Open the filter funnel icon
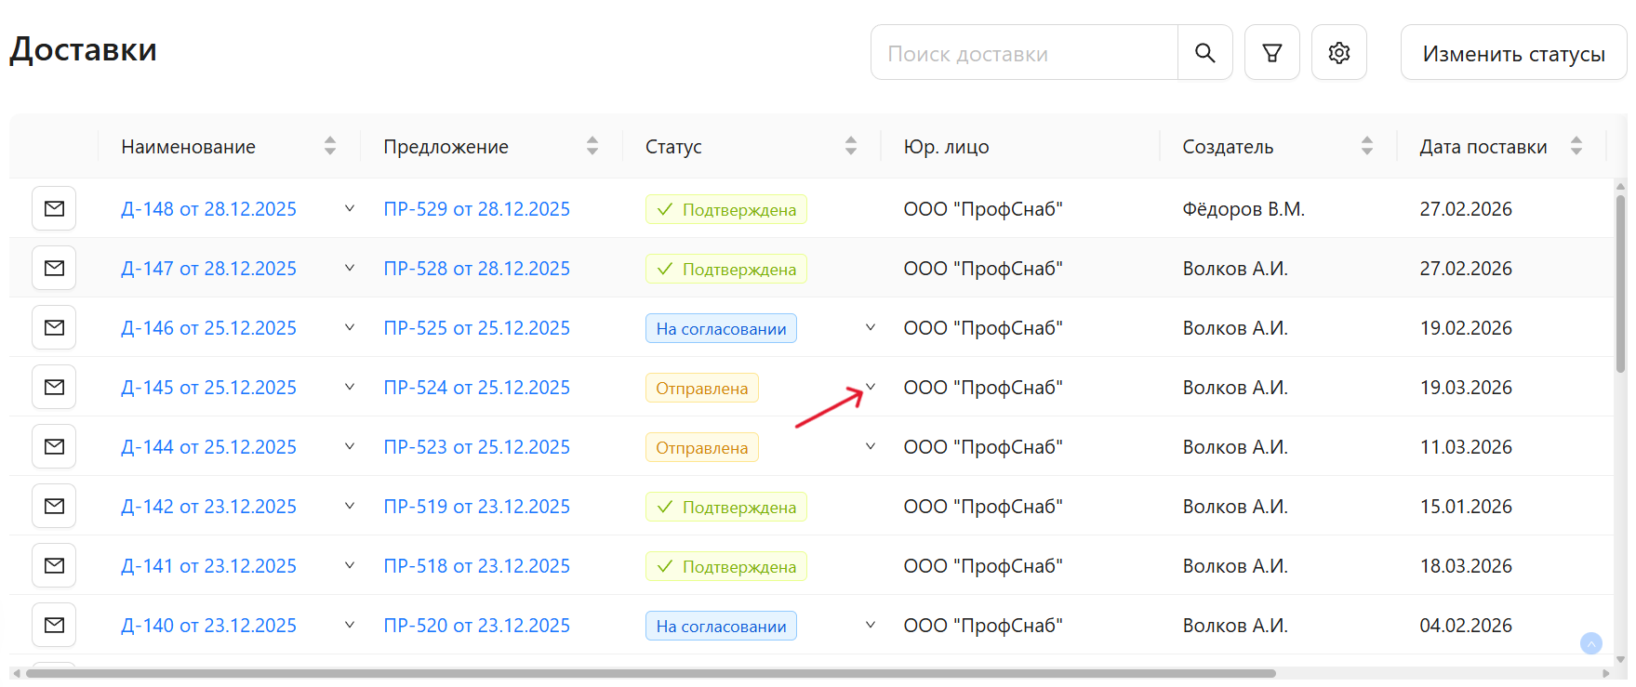The width and height of the screenshot is (1636, 687). tap(1271, 53)
